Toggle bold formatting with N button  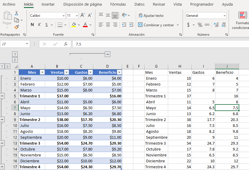coord(32,25)
